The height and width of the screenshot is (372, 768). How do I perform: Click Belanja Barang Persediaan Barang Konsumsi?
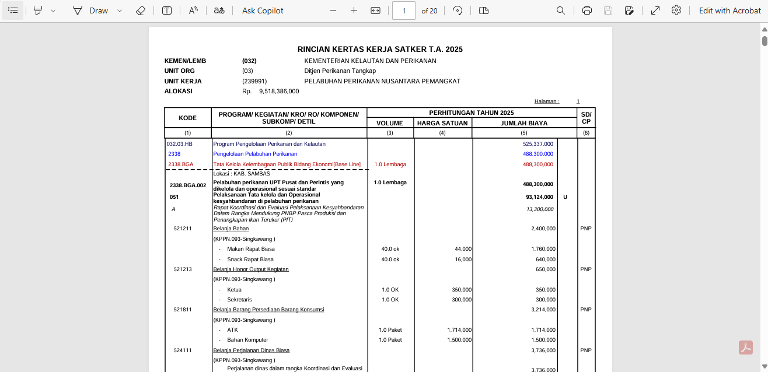tap(268, 310)
